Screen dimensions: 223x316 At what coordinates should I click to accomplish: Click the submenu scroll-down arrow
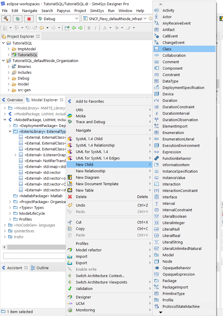click(161, 312)
